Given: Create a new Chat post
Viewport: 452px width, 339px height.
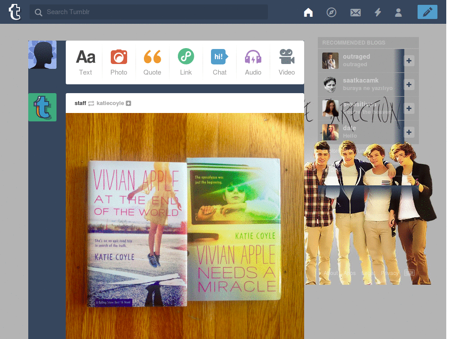Looking at the screenshot, I should (219, 62).
